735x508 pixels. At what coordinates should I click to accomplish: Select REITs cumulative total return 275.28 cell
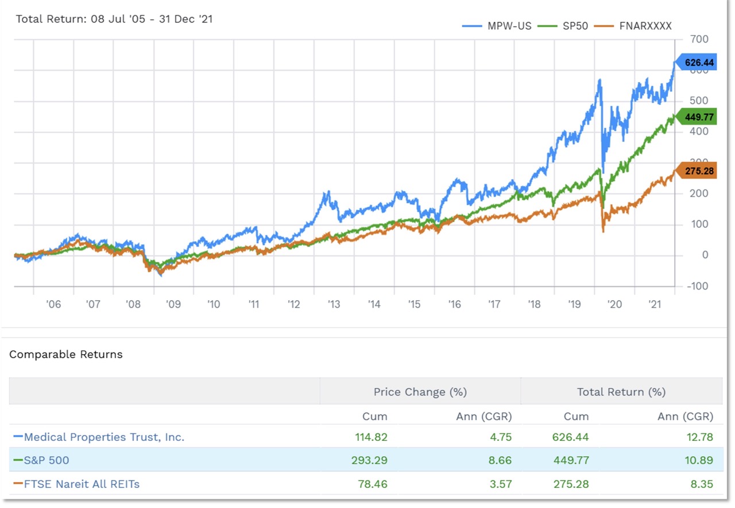572,484
